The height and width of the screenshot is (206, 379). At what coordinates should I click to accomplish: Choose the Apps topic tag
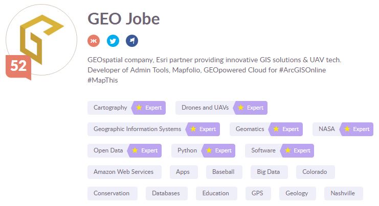point(183,172)
